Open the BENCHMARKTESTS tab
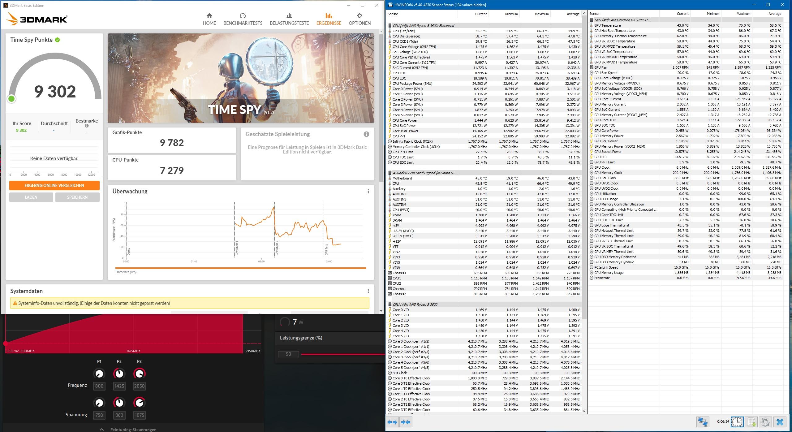This screenshot has width=792, height=432. 243,19
